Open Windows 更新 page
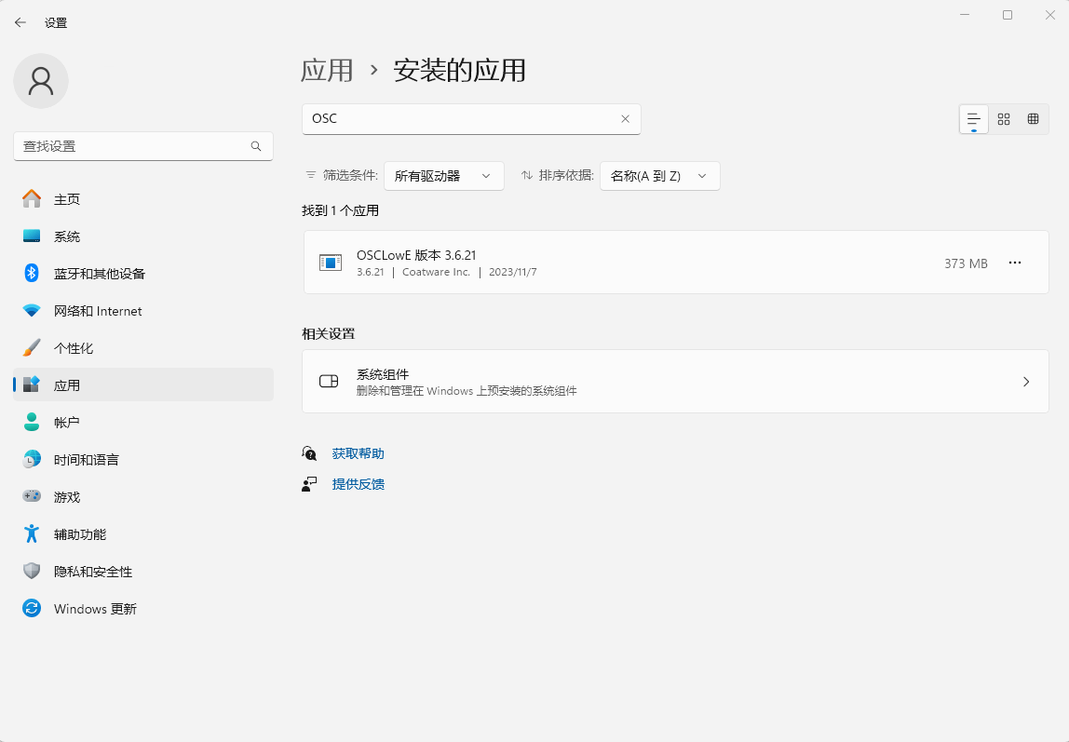This screenshot has height=742, width=1069. click(95, 609)
